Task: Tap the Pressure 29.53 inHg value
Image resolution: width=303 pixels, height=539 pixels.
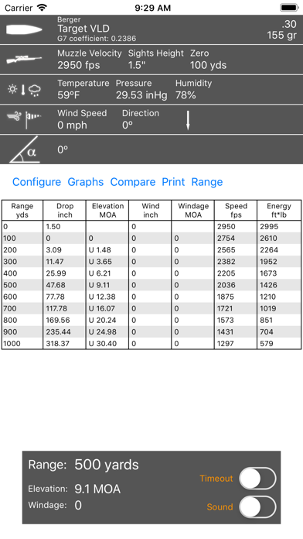Action: pyautogui.click(x=141, y=95)
